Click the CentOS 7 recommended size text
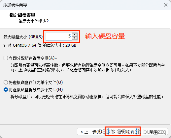Image resolution: width=171 pixels, height=138 pixels. 40,45
